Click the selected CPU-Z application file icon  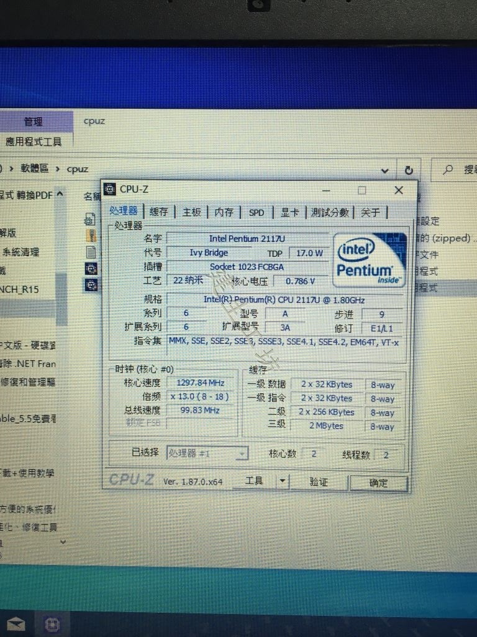coord(91,285)
